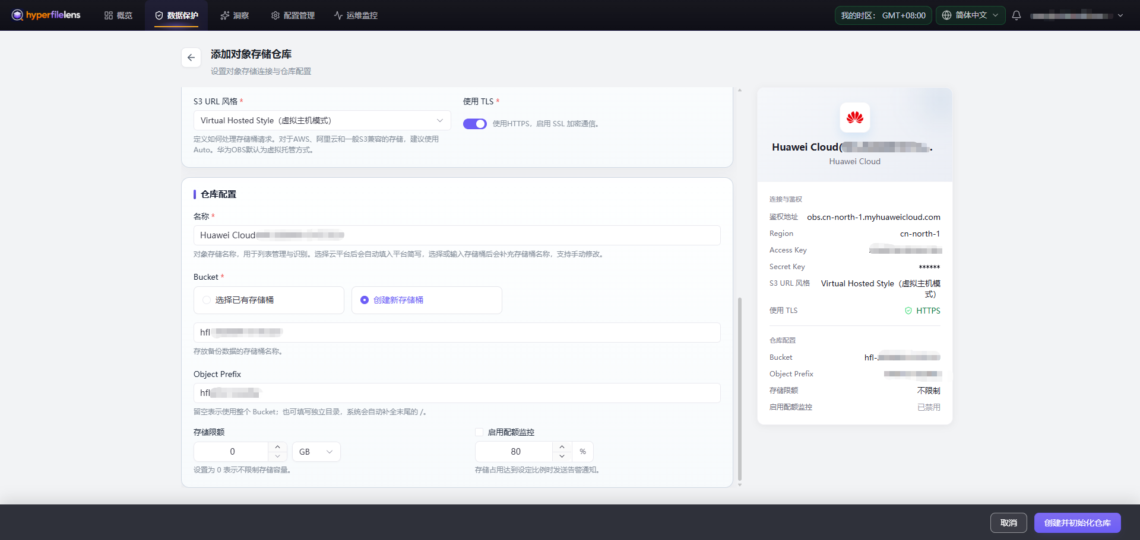Expand the user account menu chevron
1140x540 pixels.
coord(1120,15)
